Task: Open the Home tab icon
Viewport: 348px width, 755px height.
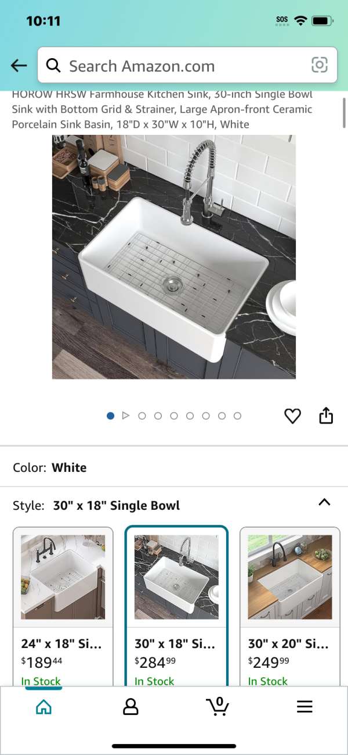Action: 43,707
